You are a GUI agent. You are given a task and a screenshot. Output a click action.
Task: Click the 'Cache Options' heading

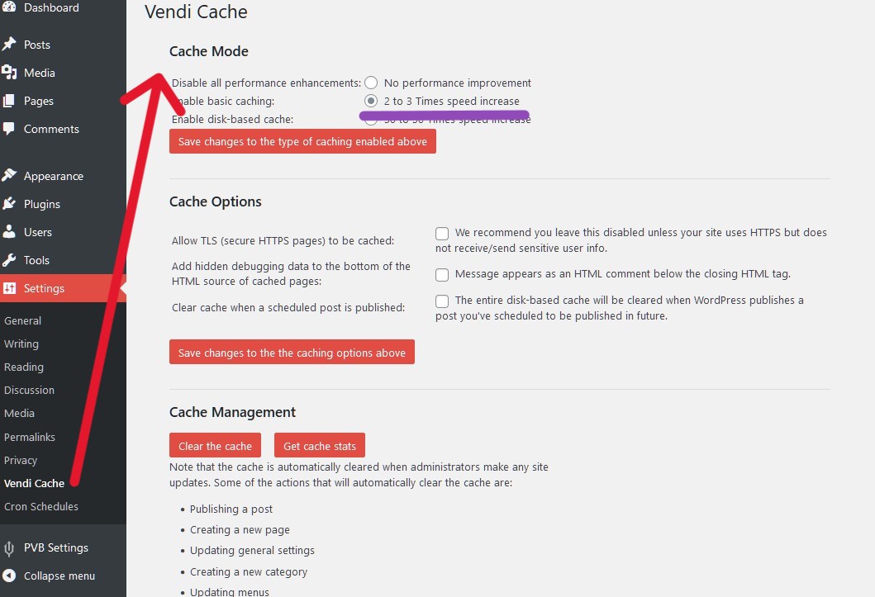pyautogui.click(x=216, y=201)
